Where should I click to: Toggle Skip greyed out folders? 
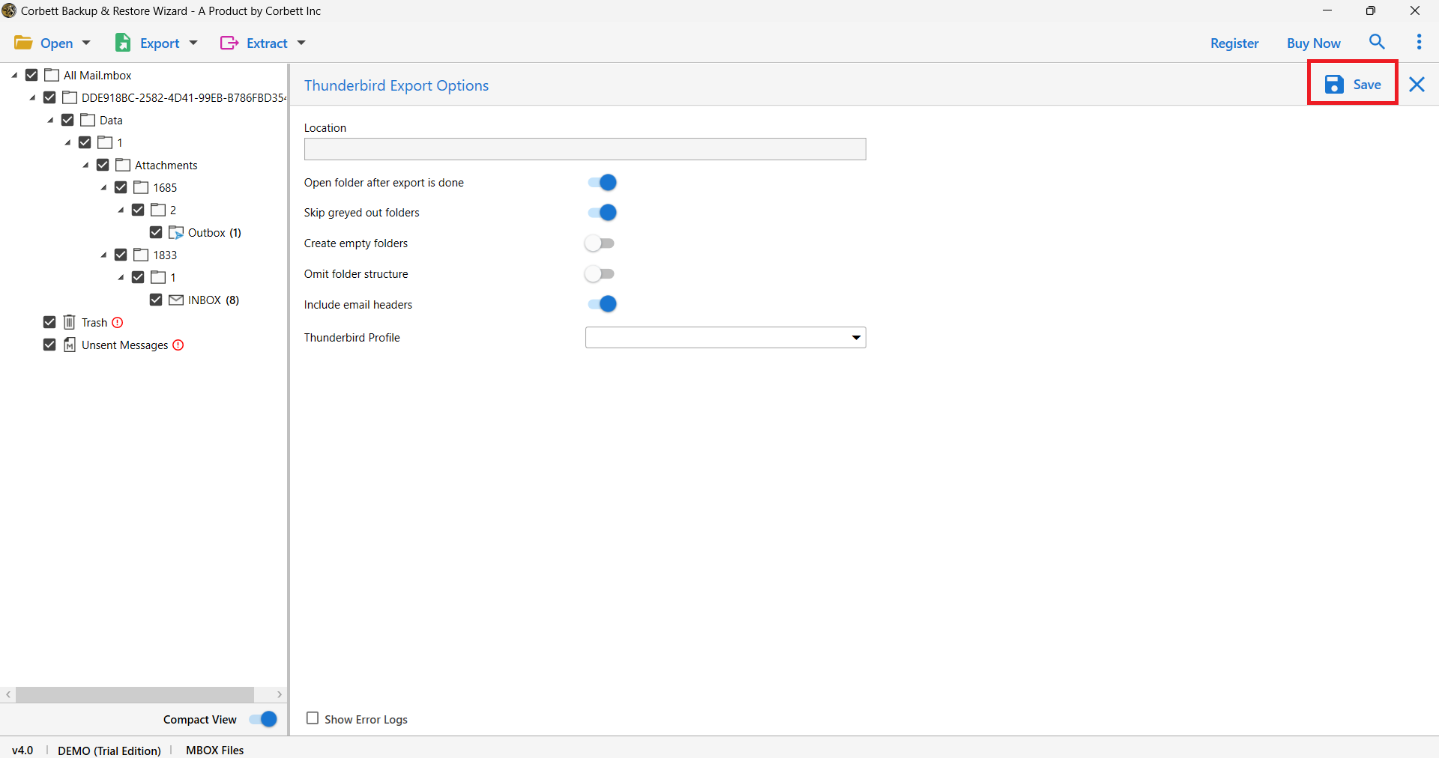click(x=602, y=213)
